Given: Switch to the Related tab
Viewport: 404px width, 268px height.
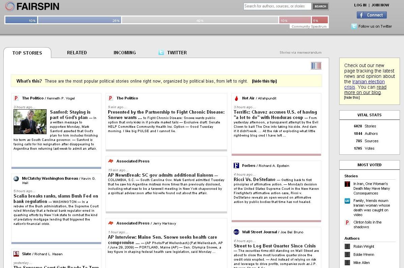Looking at the screenshot, I should pyautogui.click(x=77, y=53).
